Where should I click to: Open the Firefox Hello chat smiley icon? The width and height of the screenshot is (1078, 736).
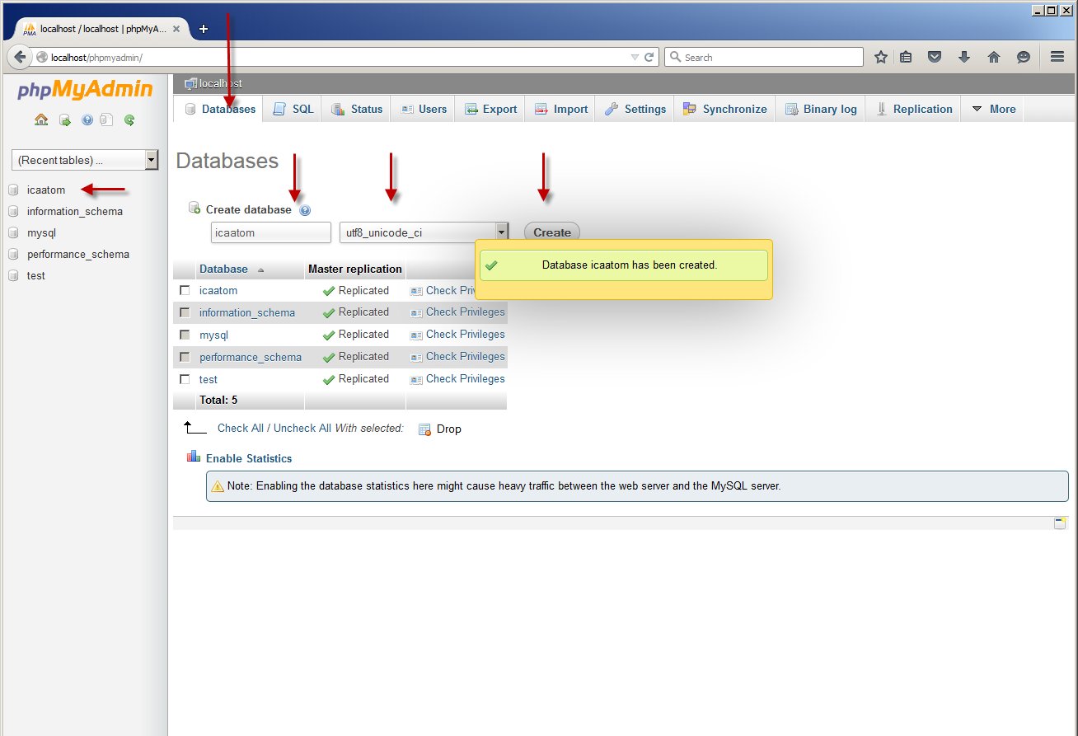1024,57
